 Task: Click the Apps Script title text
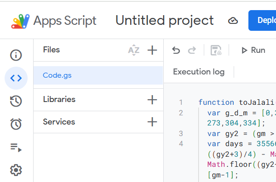pyautogui.click(x=65, y=21)
